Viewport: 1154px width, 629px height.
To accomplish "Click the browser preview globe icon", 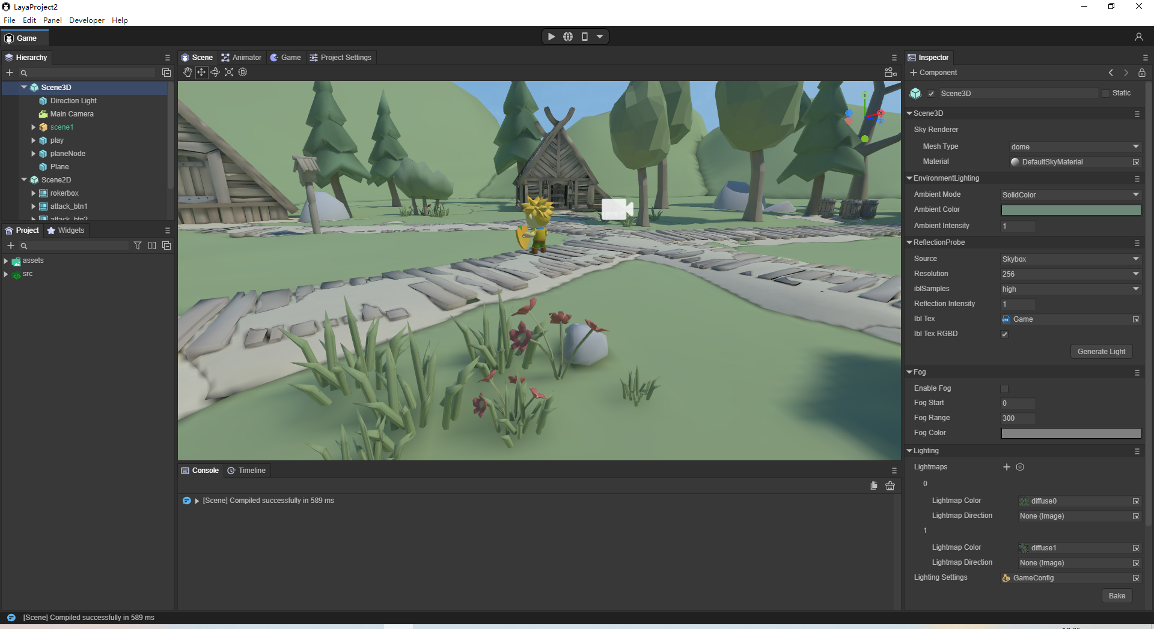I will click(x=568, y=37).
